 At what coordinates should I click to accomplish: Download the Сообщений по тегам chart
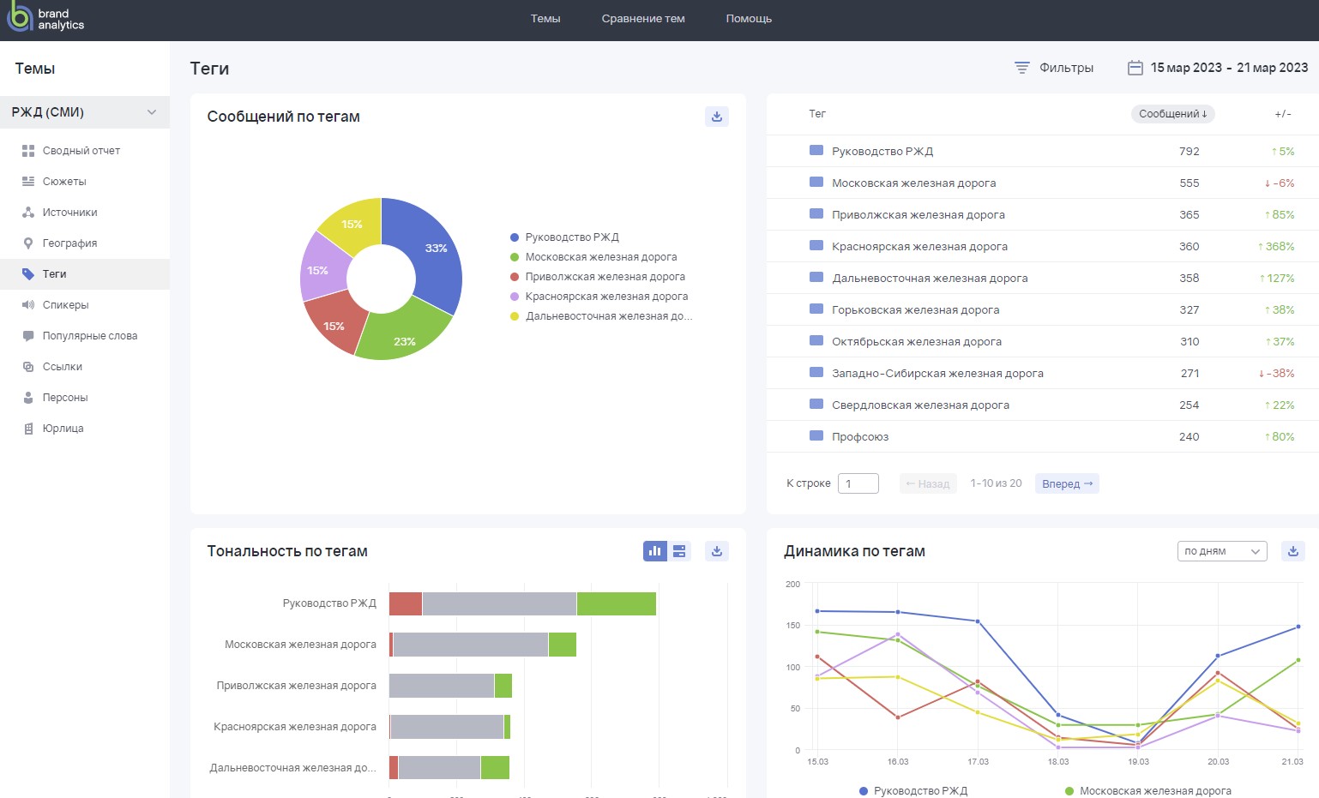[x=717, y=116]
